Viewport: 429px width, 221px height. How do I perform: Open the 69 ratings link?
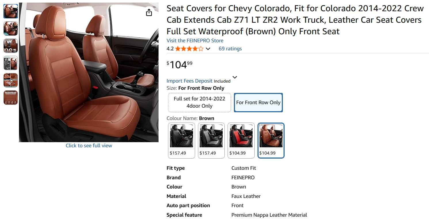(230, 49)
